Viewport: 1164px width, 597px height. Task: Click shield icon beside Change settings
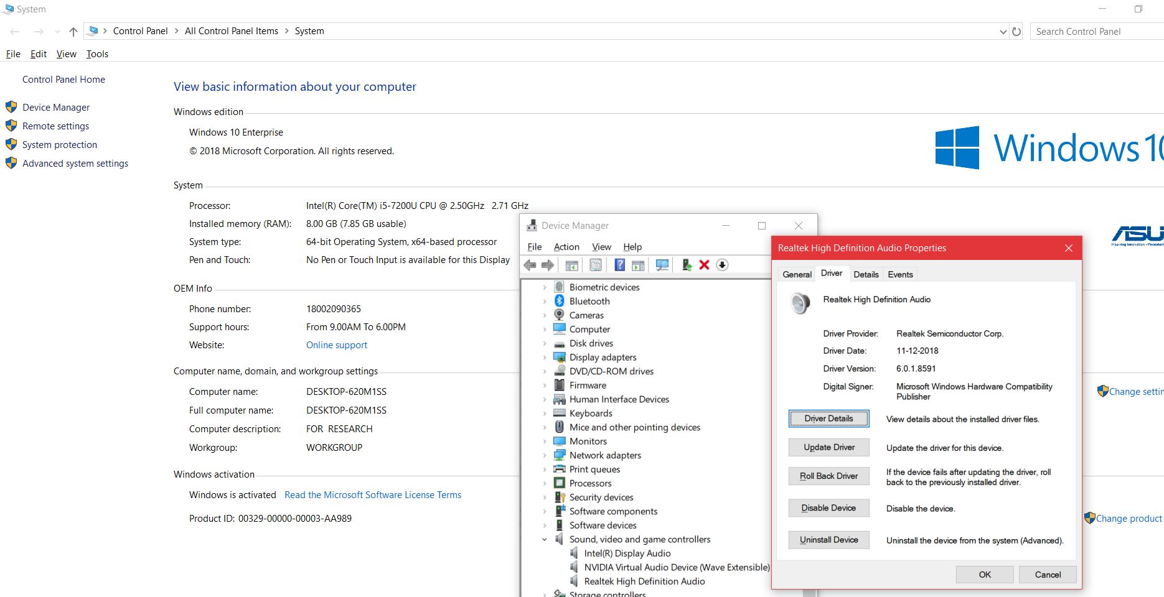coord(1102,391)
